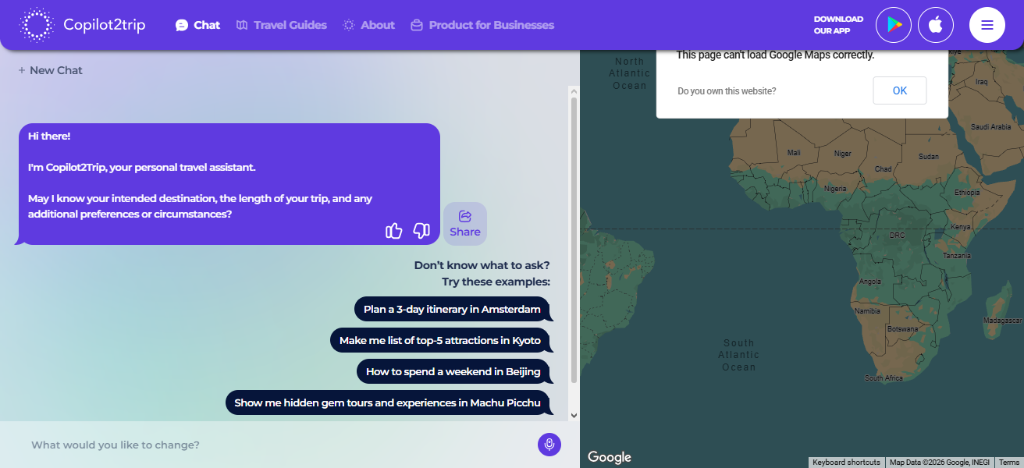Choose the top-5 attractions in Kyoto example
This screenshot has height=468, width=1024.
pos(440,340)
